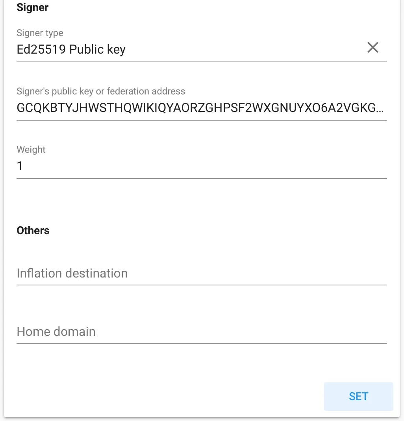Click the weight value 1
The height and width of the screenshot is (421, 404).
(20, 166)
